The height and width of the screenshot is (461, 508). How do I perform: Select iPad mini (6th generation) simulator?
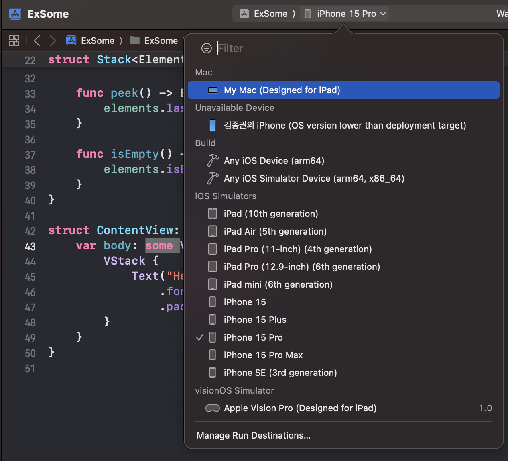coord(343,284)
